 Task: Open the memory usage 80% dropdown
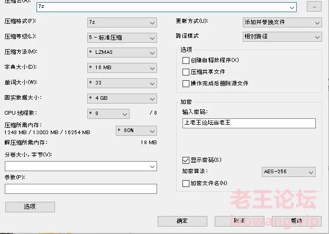135,130
